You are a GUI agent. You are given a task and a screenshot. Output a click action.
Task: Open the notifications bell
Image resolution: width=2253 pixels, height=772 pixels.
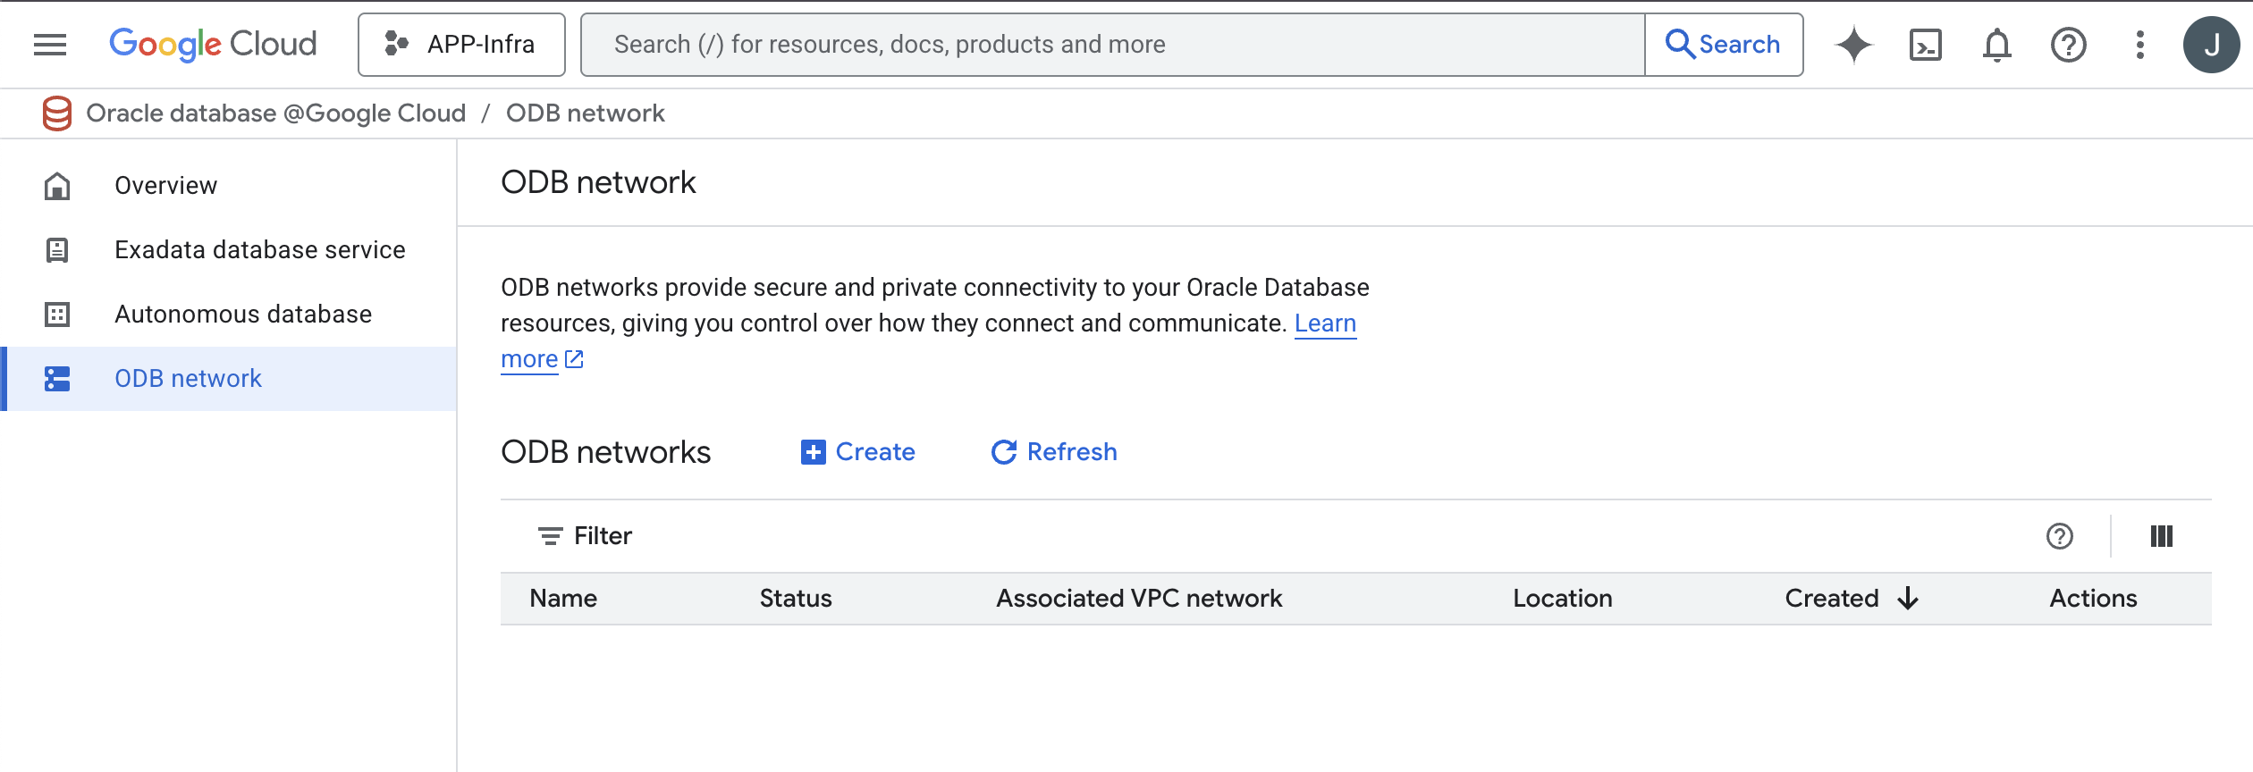point(1997,45)
